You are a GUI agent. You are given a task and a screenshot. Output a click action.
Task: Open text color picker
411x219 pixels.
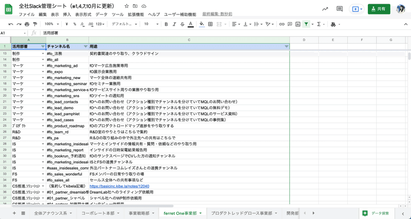[191, 24]
